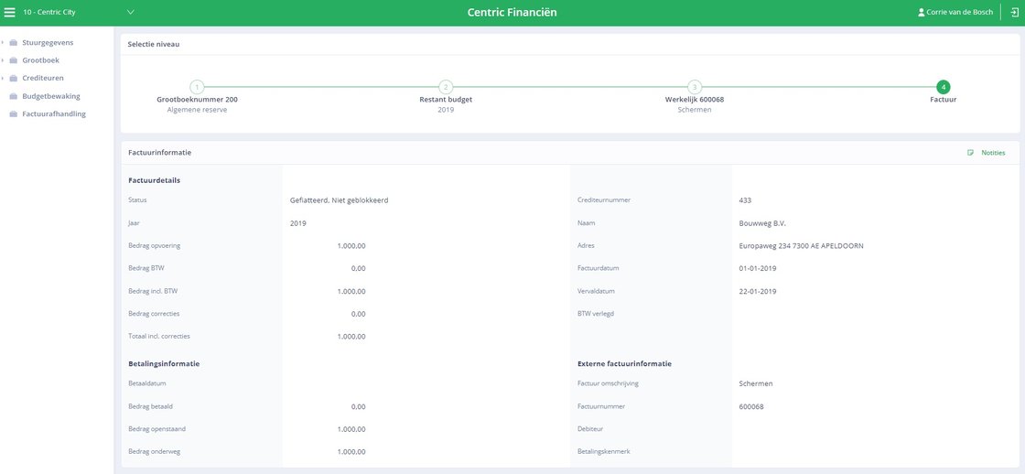The width and height of the screenshot is (1025, 474).
Task: Click the Betaaldatum label
Action: point(146,383)
